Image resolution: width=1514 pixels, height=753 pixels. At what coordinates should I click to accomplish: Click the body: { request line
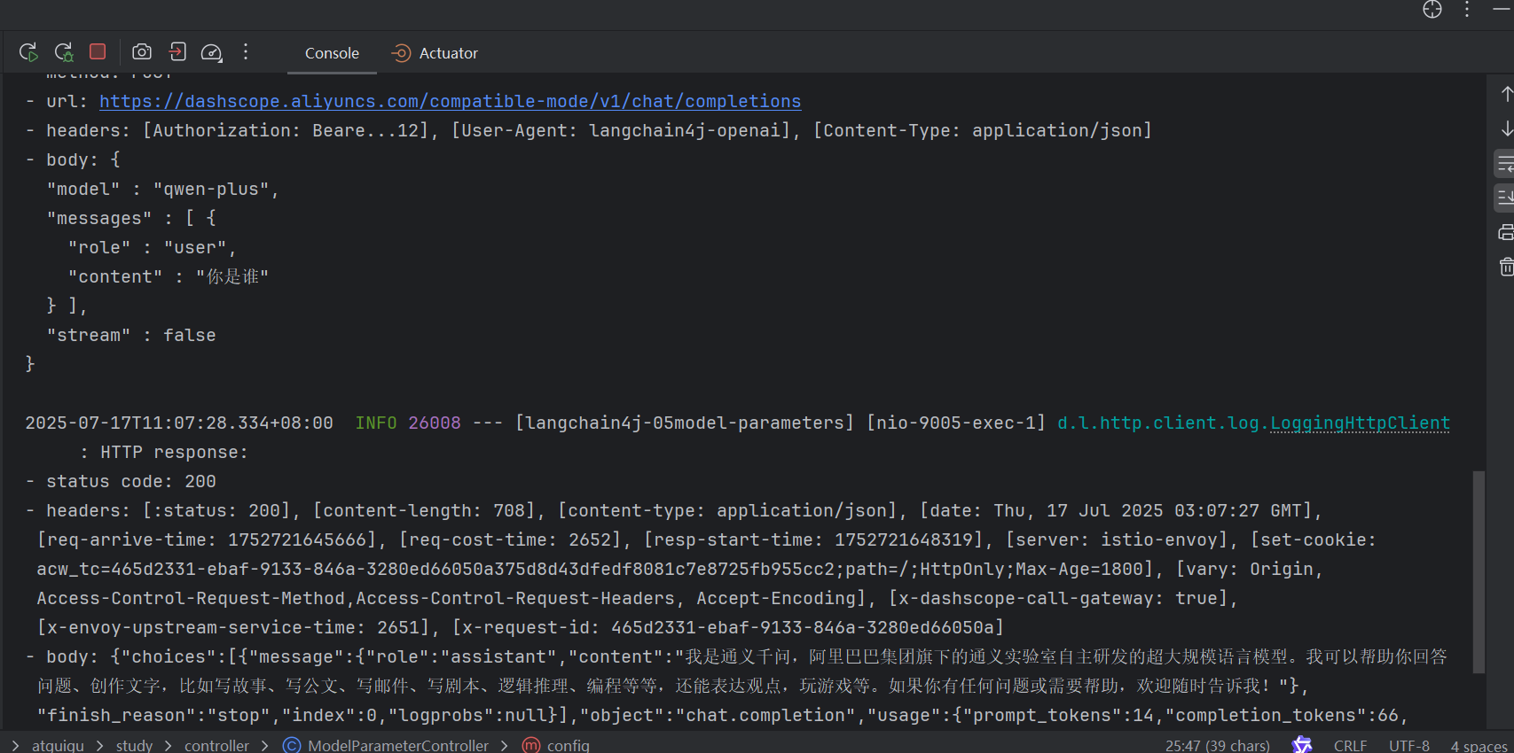pyautogui.click(x=73, y=159)
